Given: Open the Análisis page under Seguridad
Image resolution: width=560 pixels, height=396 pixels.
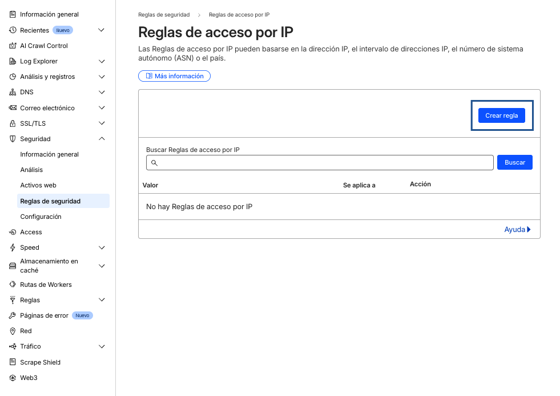Looking at the screenshot, I should pyautogui.click(x=32, y=169).
